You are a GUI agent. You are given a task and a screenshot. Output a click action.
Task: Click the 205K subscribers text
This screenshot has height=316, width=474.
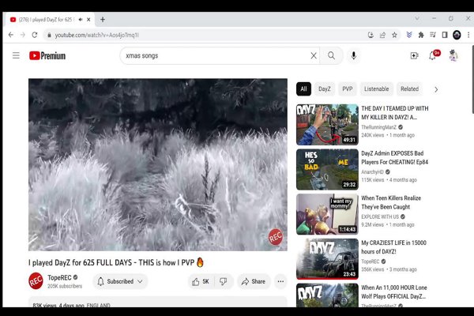pos(65,286)
